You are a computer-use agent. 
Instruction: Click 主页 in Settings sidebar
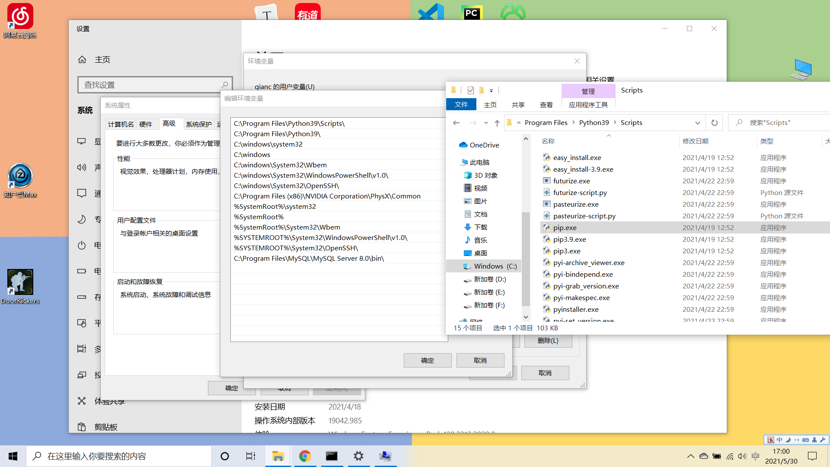coord(102,60)
